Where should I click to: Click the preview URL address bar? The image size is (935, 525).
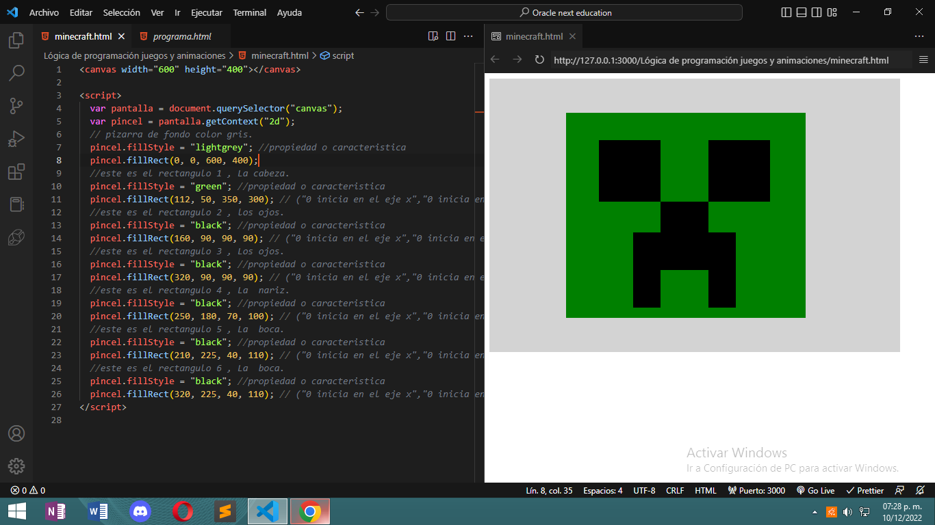730,59
